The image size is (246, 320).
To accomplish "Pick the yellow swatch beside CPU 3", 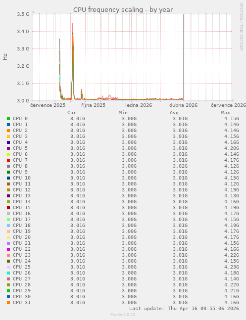I will [8, 137].
